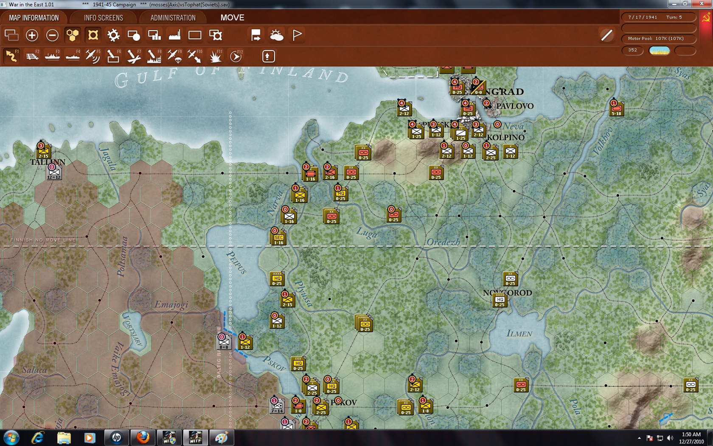Toggle the factory locations display

point(175,35)
